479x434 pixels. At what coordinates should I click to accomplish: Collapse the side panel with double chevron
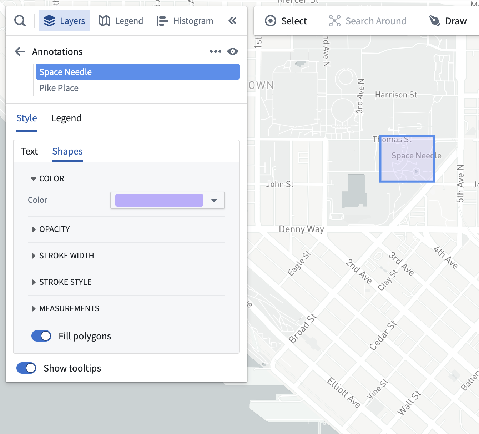click(x=232, y=21)
